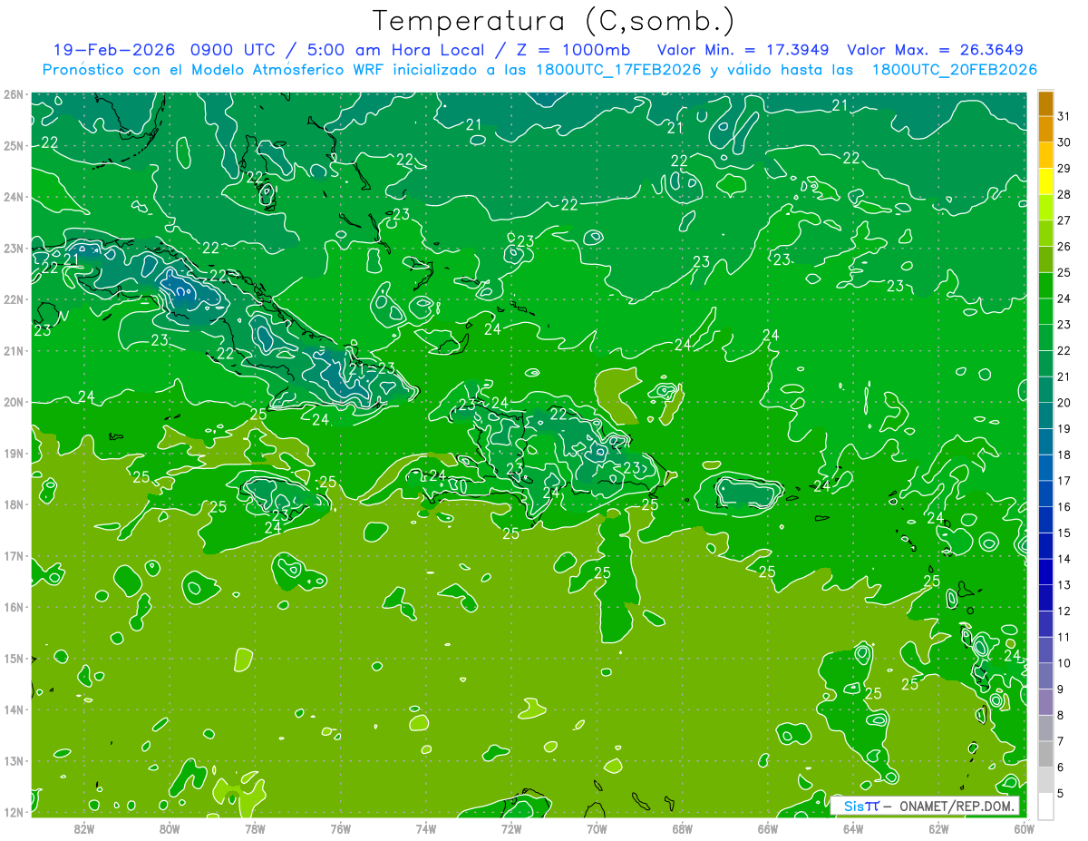Click the "82W" longitude label

click(84, 828)
